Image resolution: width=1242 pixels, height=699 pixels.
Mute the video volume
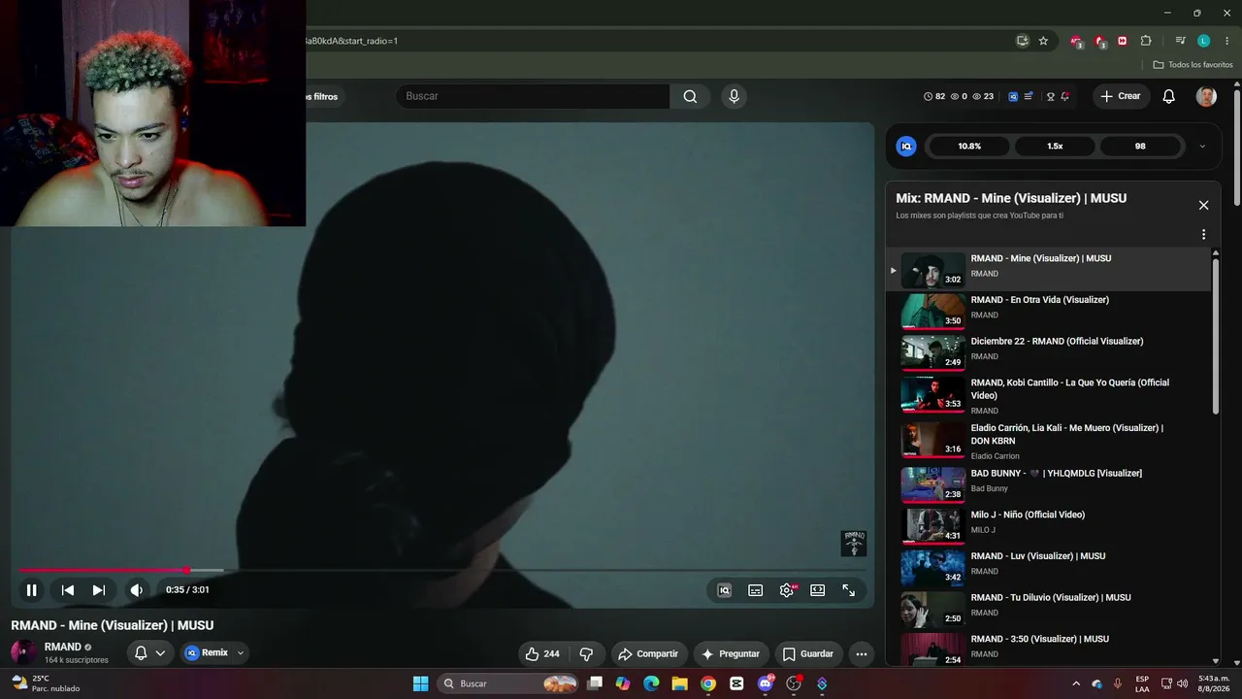coord(137,590)
